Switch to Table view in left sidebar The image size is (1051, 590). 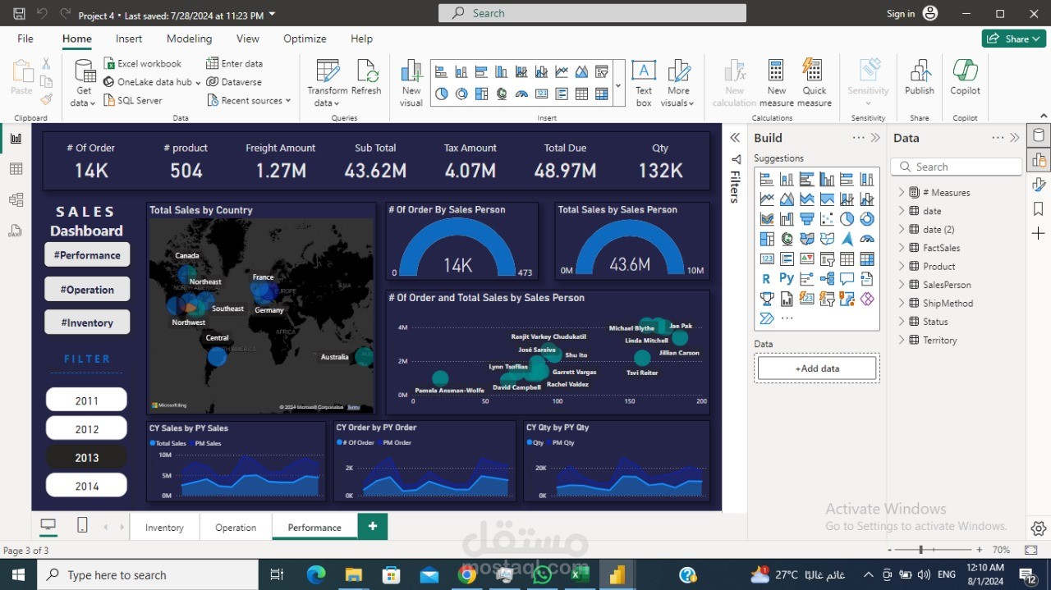pyautogui.click(x=16, y=169)
